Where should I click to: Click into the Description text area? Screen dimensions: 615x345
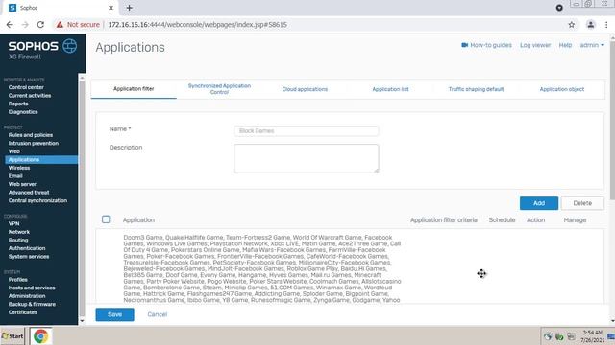pos(307,158)
